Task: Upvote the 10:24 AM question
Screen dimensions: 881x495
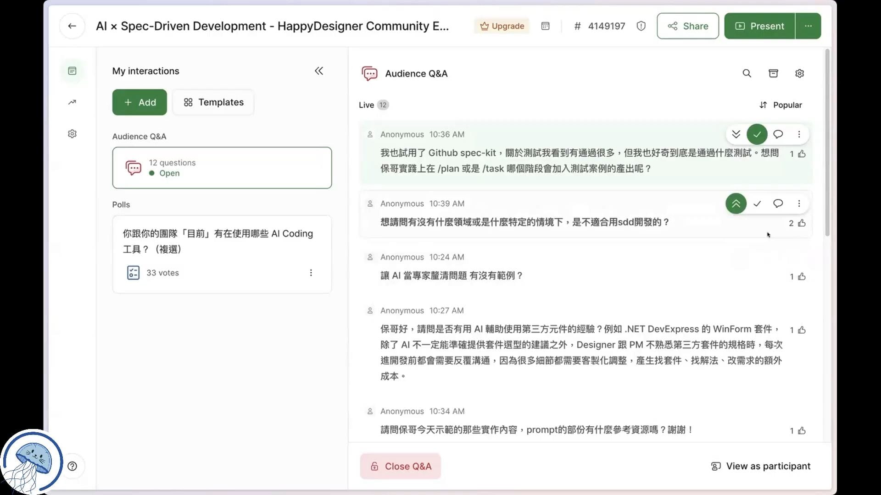Action: 802,276
